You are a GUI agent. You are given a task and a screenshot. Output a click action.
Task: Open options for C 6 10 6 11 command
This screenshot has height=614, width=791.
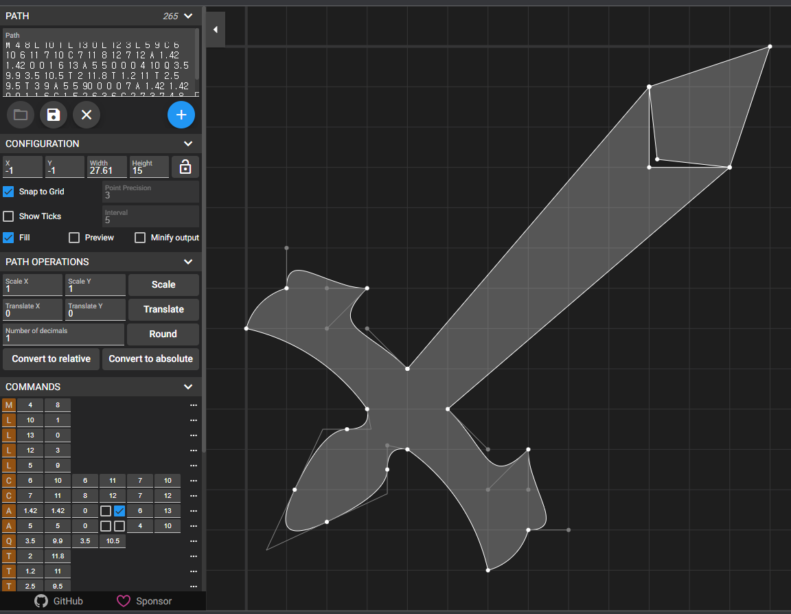(193, 481)
